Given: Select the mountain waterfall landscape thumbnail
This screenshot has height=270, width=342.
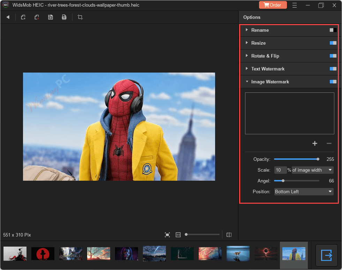Looking at the screenshot, I should [71, 254].
